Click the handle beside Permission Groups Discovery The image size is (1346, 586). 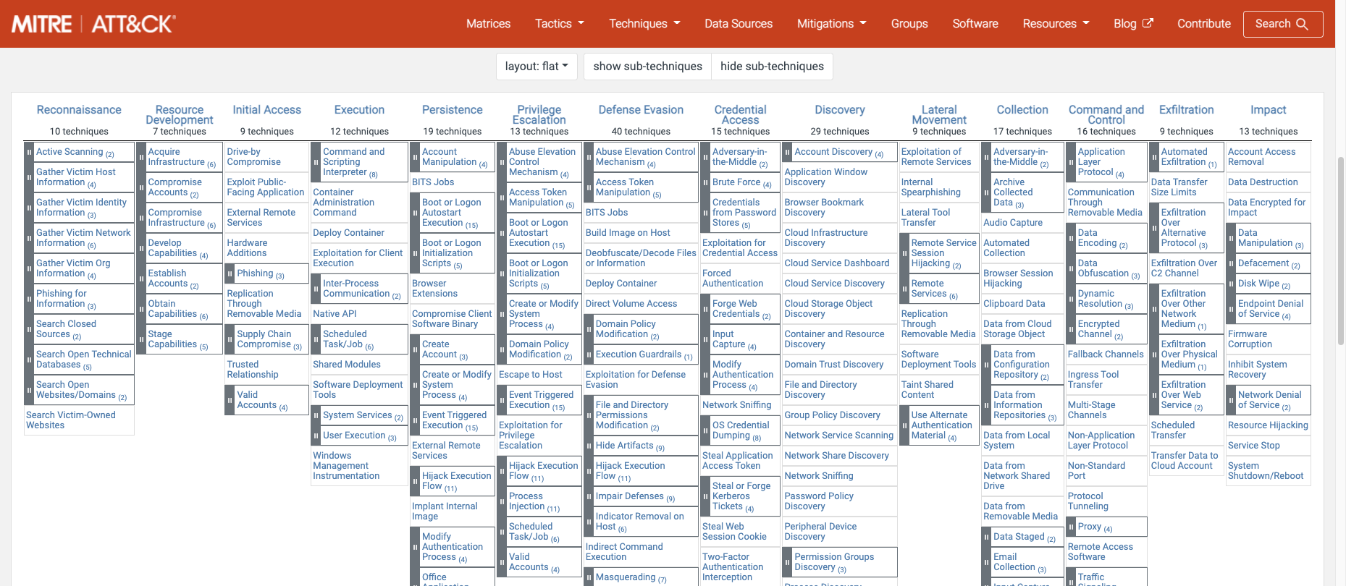pyautogui.click(x=788, y=562)
